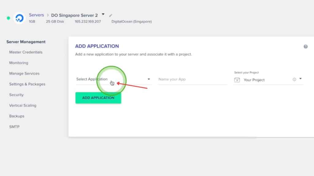The image size is (314, 176).
Task: Click the pencil icon to rename server
Action: (x=111, y=15)
